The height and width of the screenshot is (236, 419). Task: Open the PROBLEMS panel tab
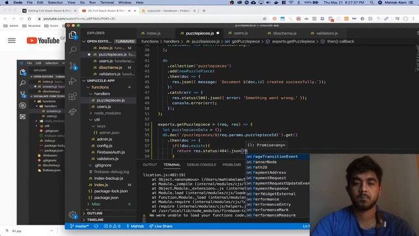pos(232,165)
